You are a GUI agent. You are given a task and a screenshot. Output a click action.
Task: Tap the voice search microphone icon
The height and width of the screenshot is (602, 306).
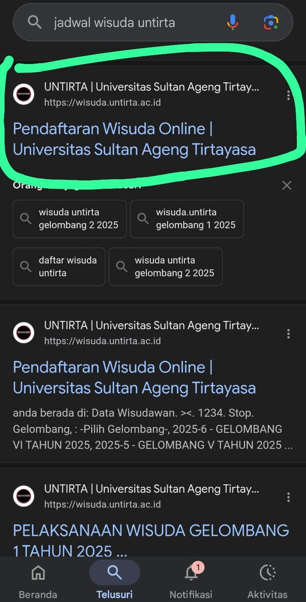tap(233, 22)
